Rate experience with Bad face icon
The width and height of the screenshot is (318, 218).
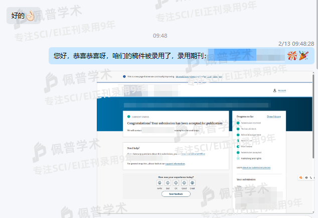click(x=168, y=183)
